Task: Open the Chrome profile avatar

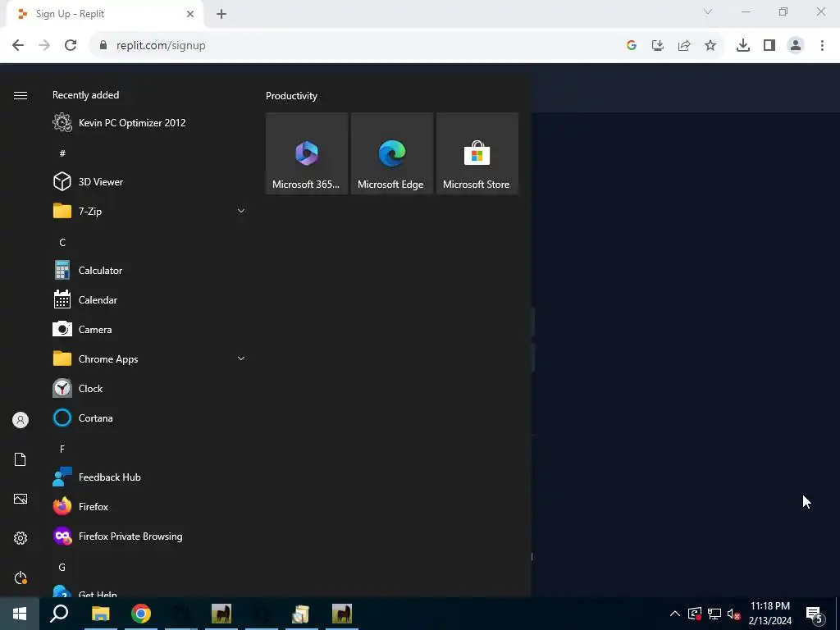Action: (x=796, y=46)
